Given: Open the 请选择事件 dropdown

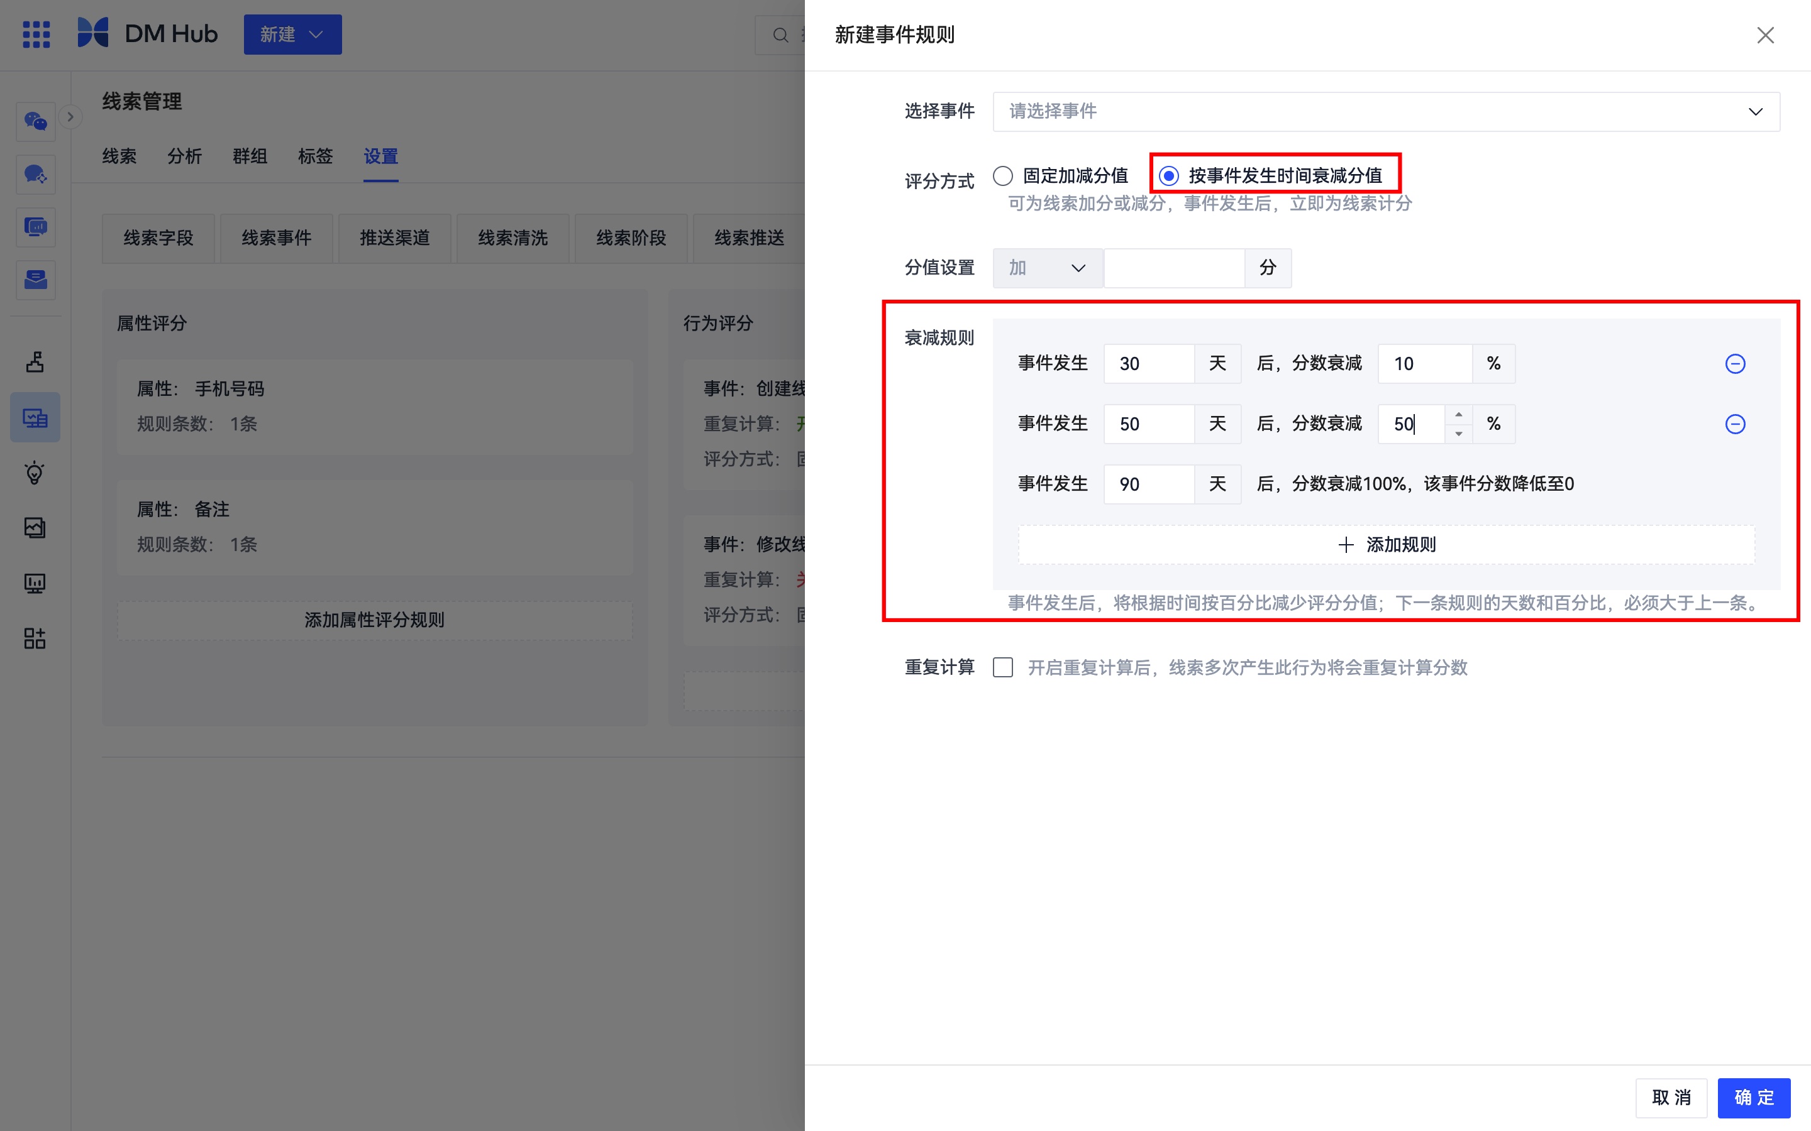Looking at the screenshot, I should [1386, 111].
